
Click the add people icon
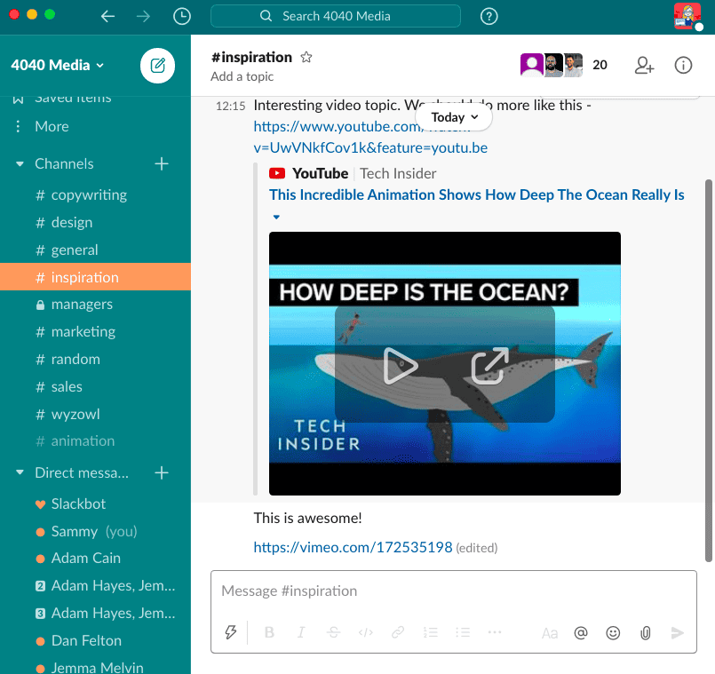tap(644, 65)
